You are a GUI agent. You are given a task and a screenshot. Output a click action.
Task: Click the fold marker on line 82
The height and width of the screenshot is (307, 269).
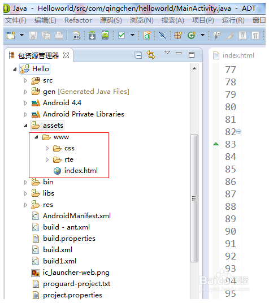[239, 131]
